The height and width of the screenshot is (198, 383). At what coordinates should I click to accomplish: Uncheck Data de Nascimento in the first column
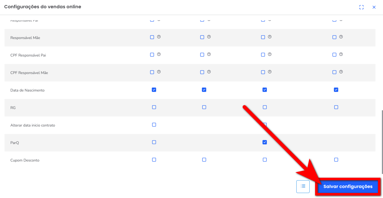(x=154, y=90)
